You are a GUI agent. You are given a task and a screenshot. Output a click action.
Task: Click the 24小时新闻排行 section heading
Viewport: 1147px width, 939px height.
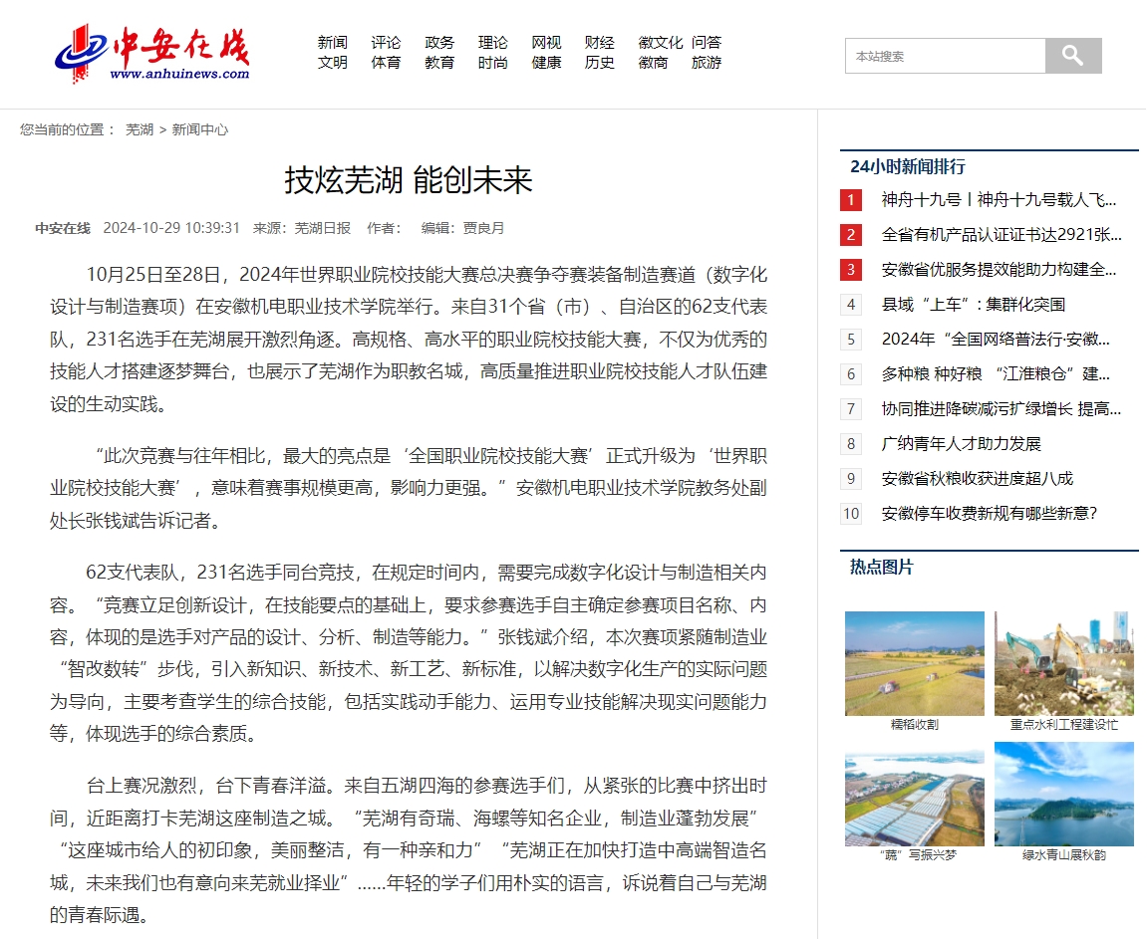(x=907, y=166)
